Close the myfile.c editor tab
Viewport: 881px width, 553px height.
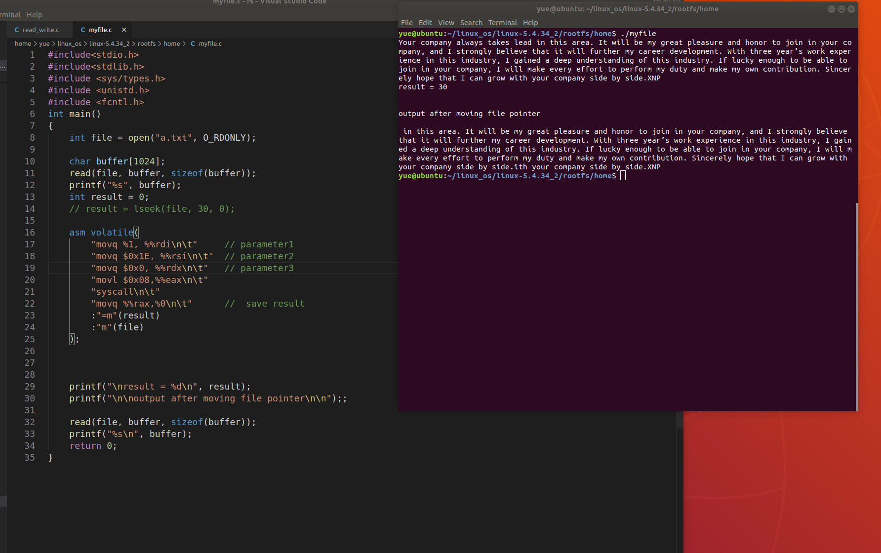pos(124,30)
